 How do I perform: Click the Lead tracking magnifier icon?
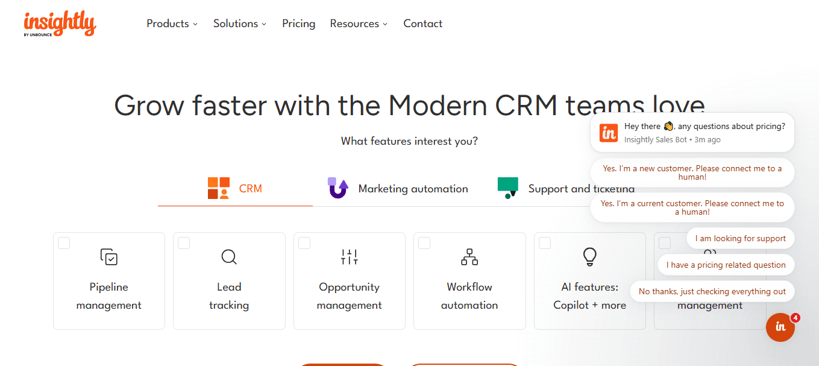click(229, 257)
